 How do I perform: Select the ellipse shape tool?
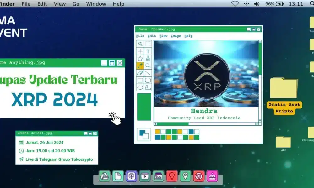pos(140,87)
